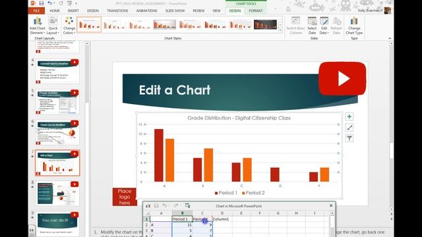Screen dimensions: 422x237
Task: Click Edit Data in Excel icon in data window
Action: [187, 206]
